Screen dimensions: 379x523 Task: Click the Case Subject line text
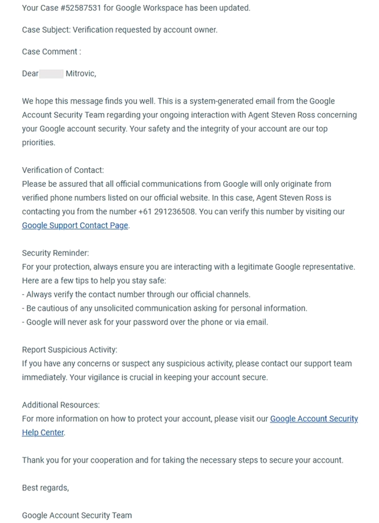pyautogui.click(x=120, y=30)
